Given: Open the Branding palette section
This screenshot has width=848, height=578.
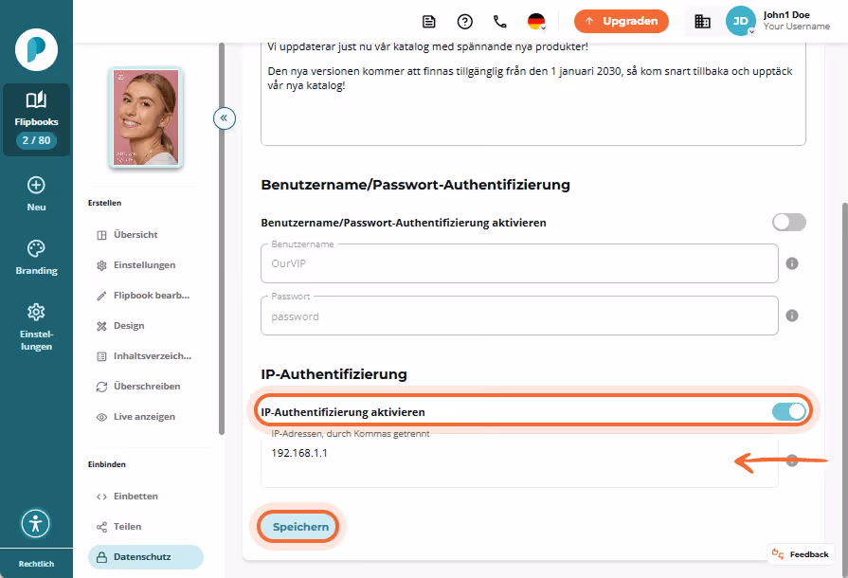Looking at the screenshot, I should click(x=36, y=258).
